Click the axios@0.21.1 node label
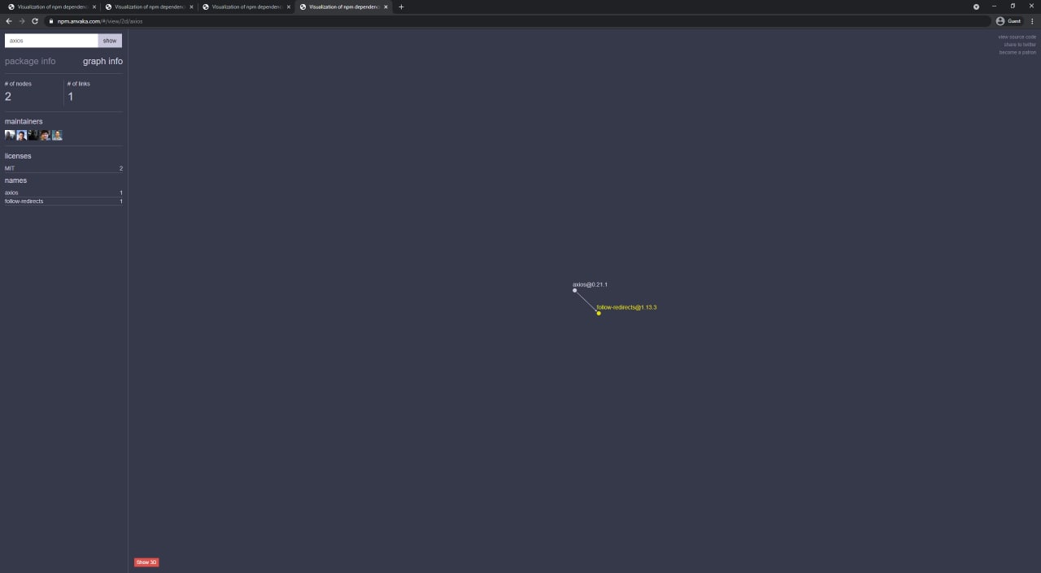 click(x=590, y=284)
